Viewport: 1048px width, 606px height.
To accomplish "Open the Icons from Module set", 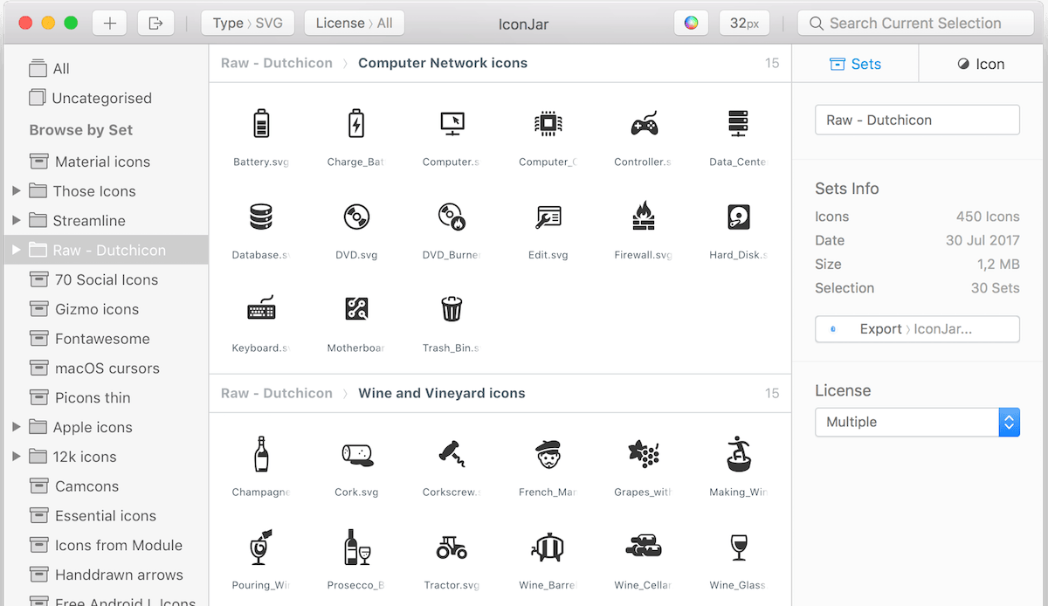I will 106,546.
